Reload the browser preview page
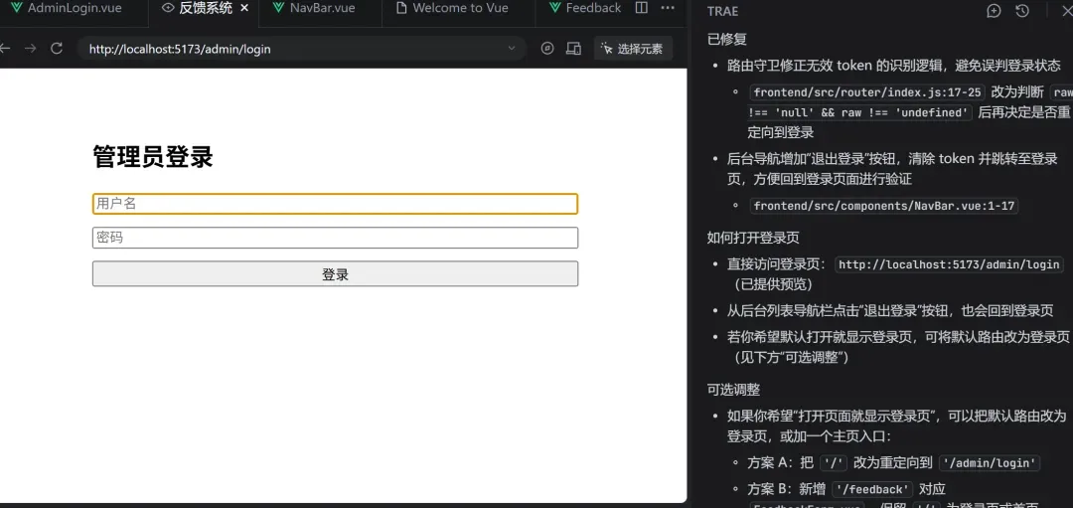 point(57,49)
